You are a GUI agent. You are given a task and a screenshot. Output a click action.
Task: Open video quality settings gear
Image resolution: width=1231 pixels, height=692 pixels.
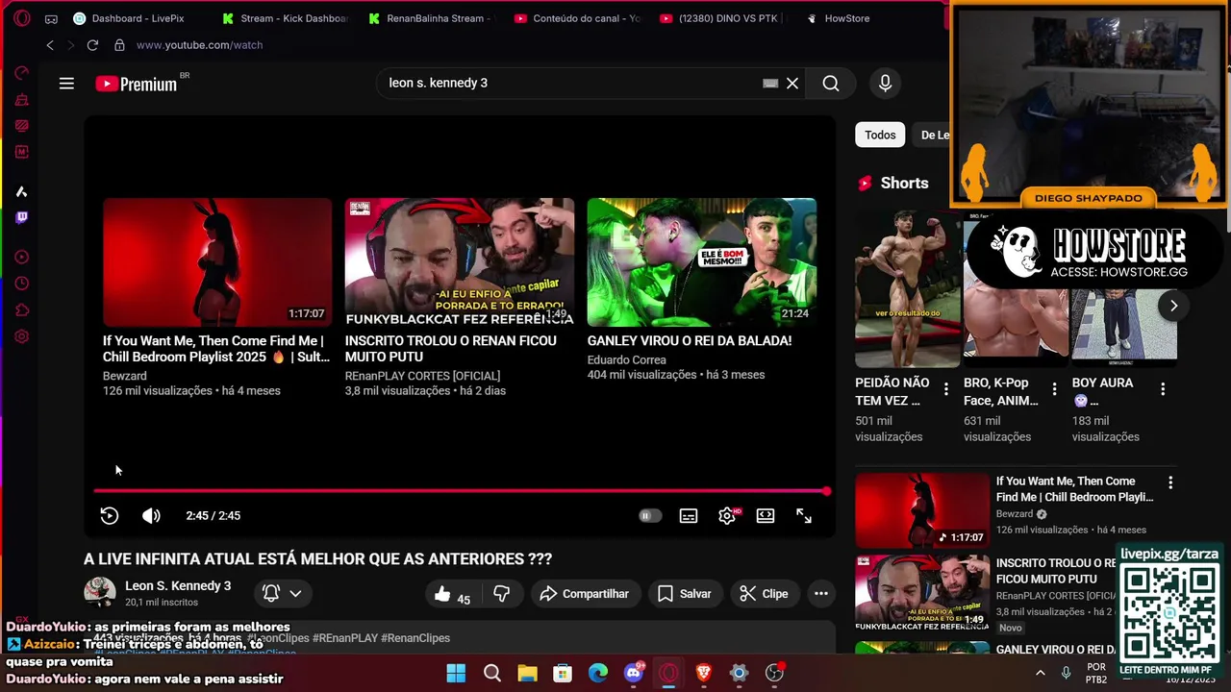(x=727, y=516)
